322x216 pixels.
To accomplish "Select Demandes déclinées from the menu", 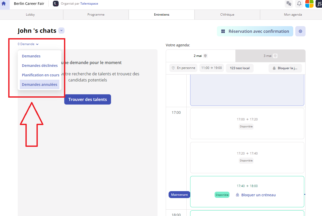I will click(x=40, y=66).
